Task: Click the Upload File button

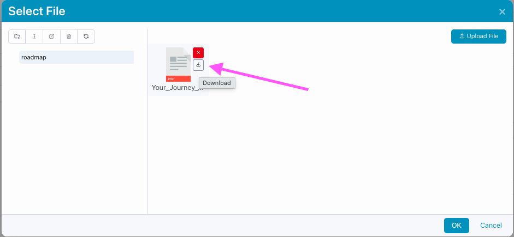Action: pos(478,37)
